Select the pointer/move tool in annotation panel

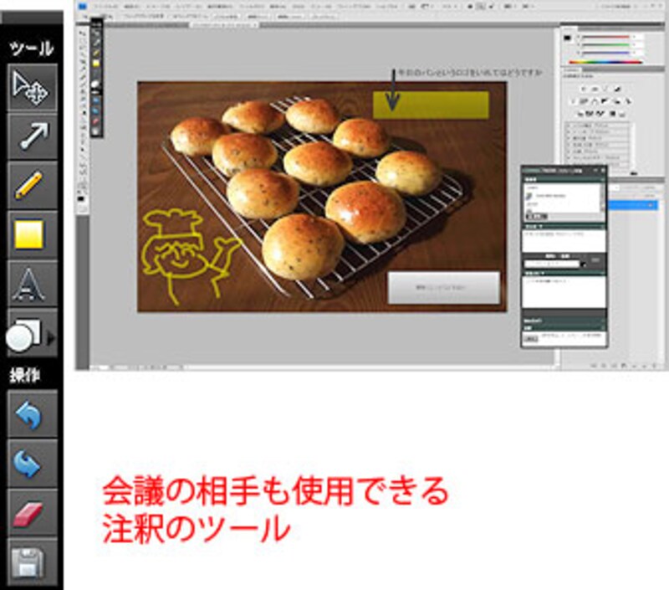[32, 88]
